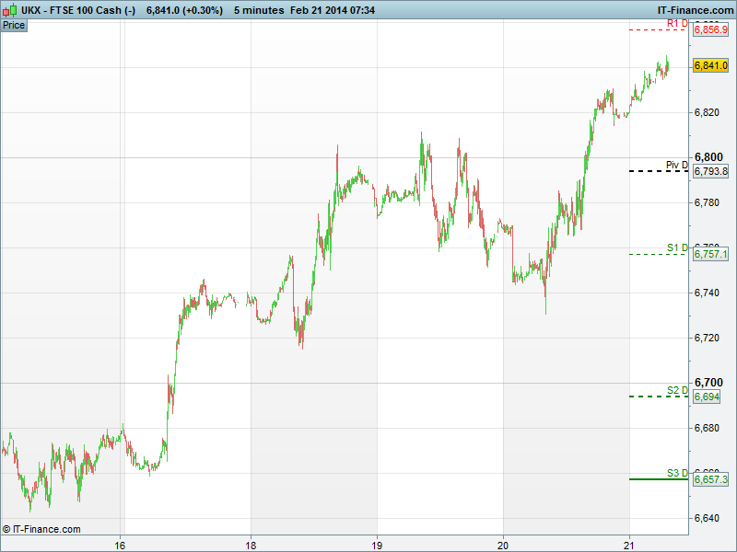Click date 18 on the time axis

251,545
